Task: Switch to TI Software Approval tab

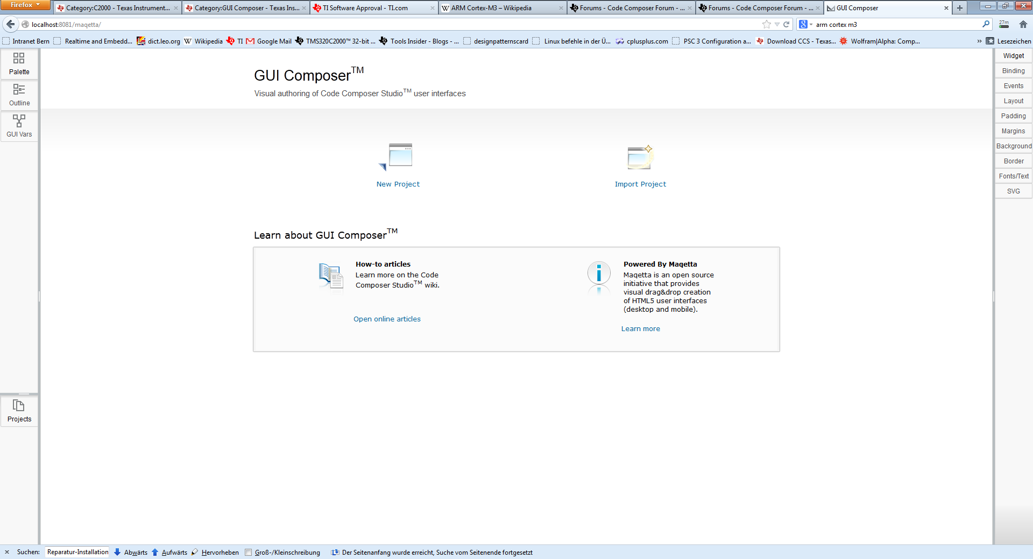Action: (374, 8)
